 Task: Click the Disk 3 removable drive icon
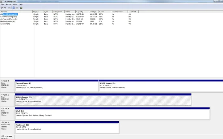(3, 122)
